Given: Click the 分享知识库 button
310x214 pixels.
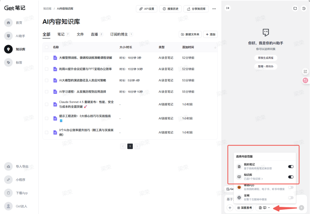Looking at the screenshot, I should [x=196, y=9].
